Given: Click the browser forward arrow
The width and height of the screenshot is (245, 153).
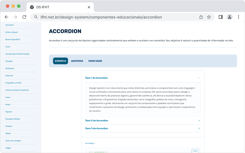Looking at the screenshot, I should click(x=15, y=17).
